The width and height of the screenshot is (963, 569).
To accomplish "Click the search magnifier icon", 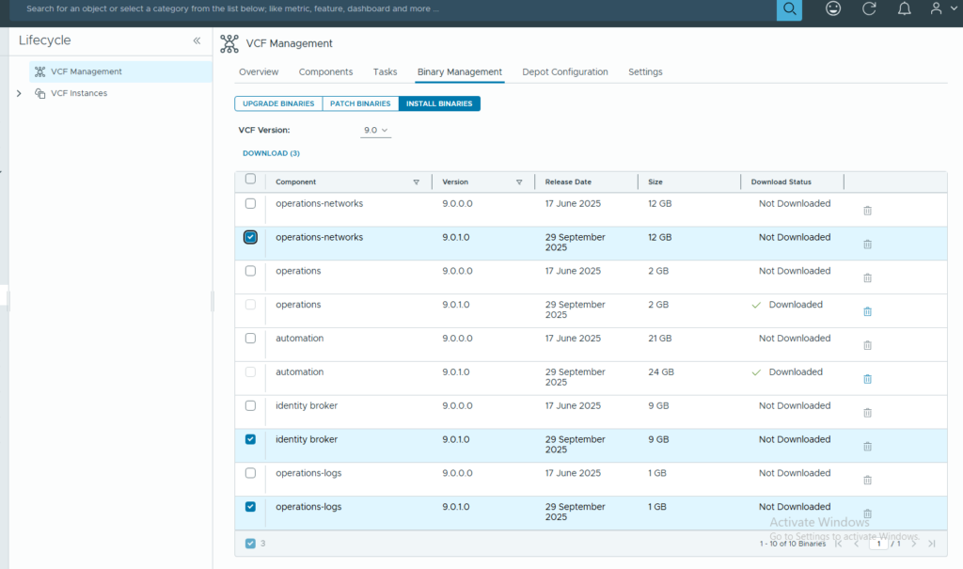I will 789,9.
